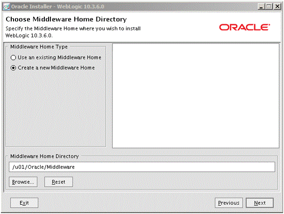Go back with the Previous button
The height and width of the screenshot is (214, 284).
pos(229,203)
